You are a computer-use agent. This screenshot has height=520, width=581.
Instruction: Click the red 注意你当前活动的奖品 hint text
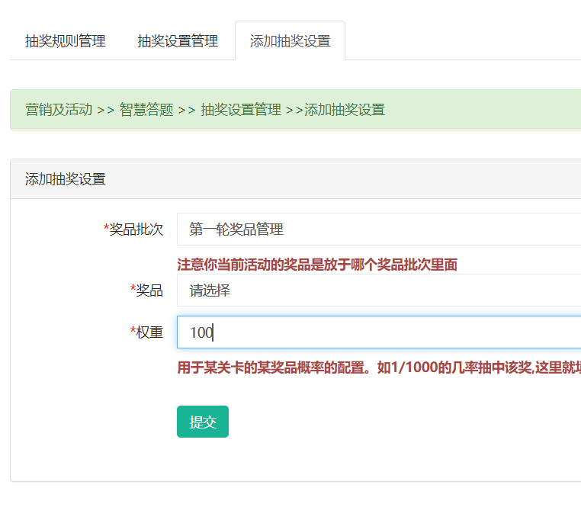coord(317,265)
